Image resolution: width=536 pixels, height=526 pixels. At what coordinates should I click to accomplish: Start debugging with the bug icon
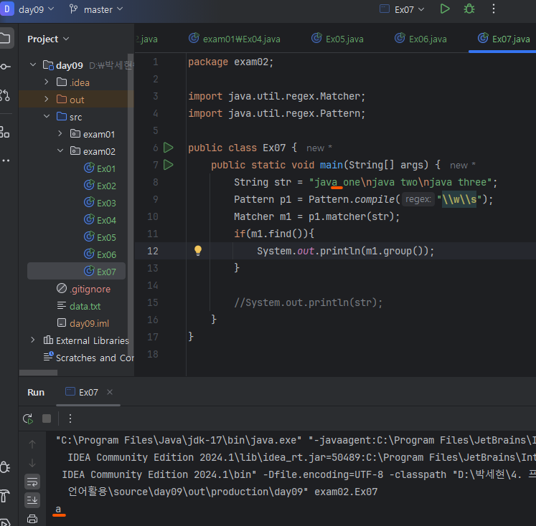click(x=469, y=9)
